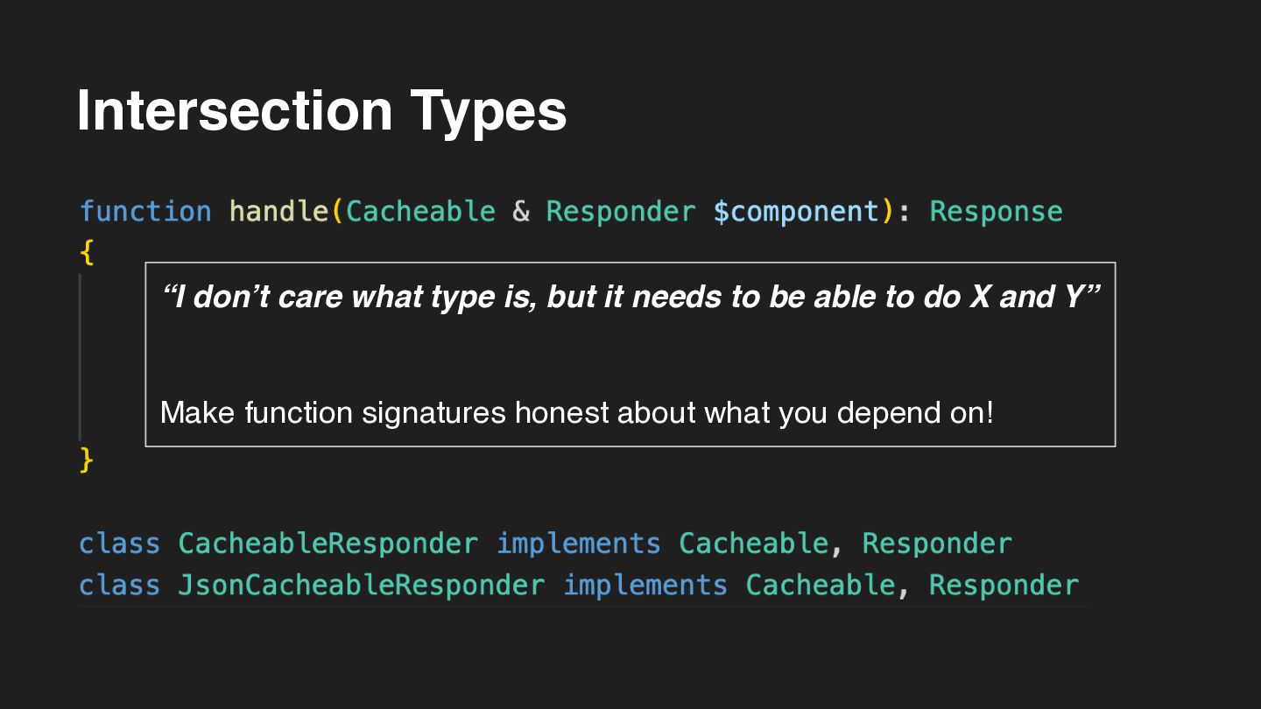The width and height of the screenshot is (1261, 709).
Task: Click the "function" keyword in the code
Action: click(x=145, y=212)
